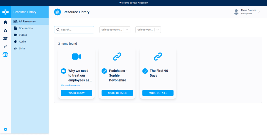The image size is (267, 135).
Task: Expand the Moira Davison profile chevron
Action: (259, 12)
